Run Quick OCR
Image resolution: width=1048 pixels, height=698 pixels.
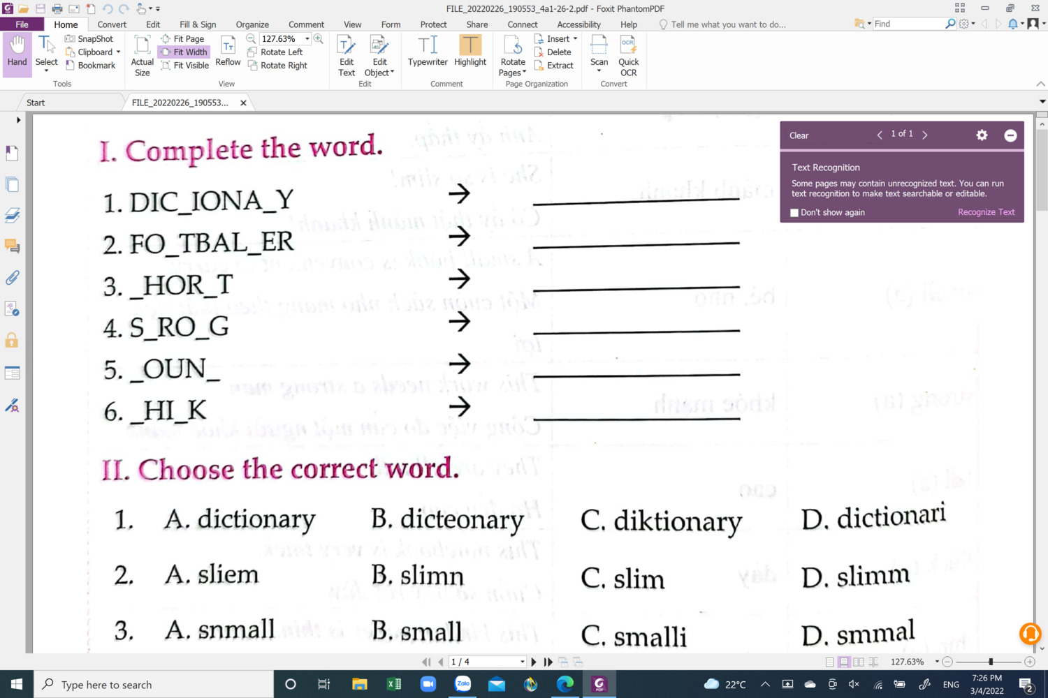point(628,56)
